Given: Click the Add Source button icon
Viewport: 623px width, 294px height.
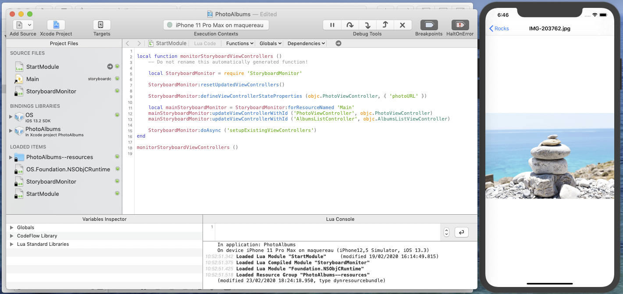Looking at the screenshot, I should pyautogui.click(x=19, y=25).
